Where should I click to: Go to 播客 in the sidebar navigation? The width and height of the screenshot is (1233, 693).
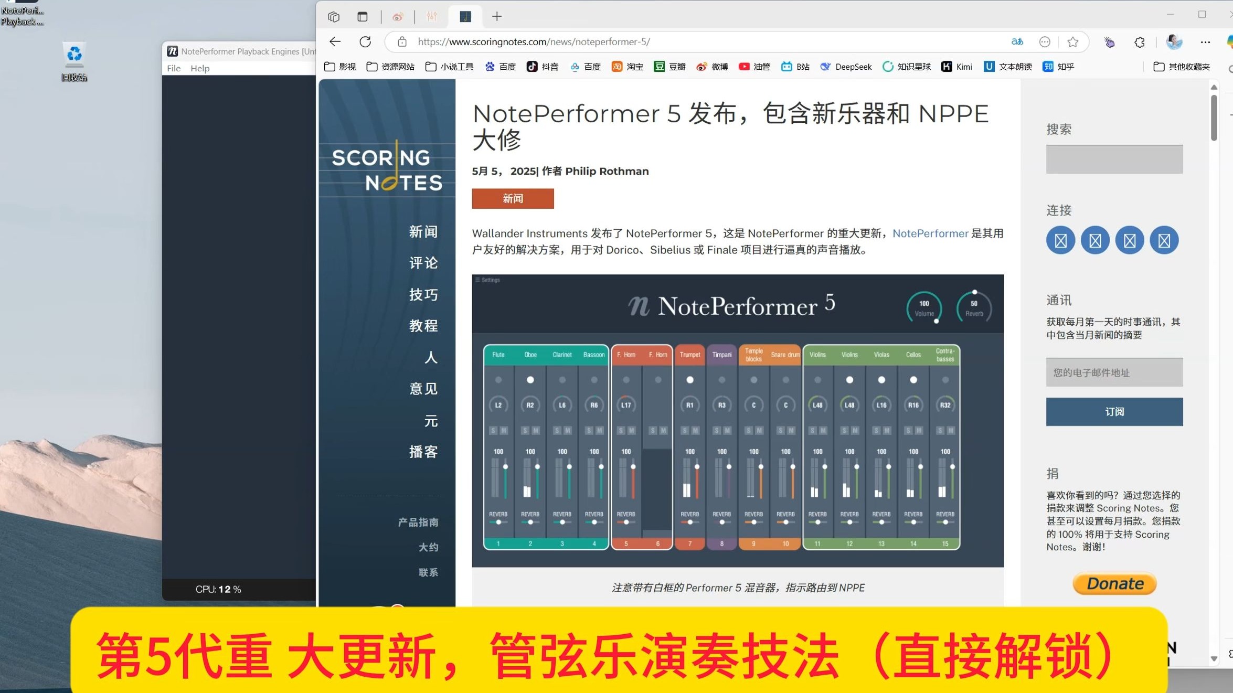click(x=423, y=452)
